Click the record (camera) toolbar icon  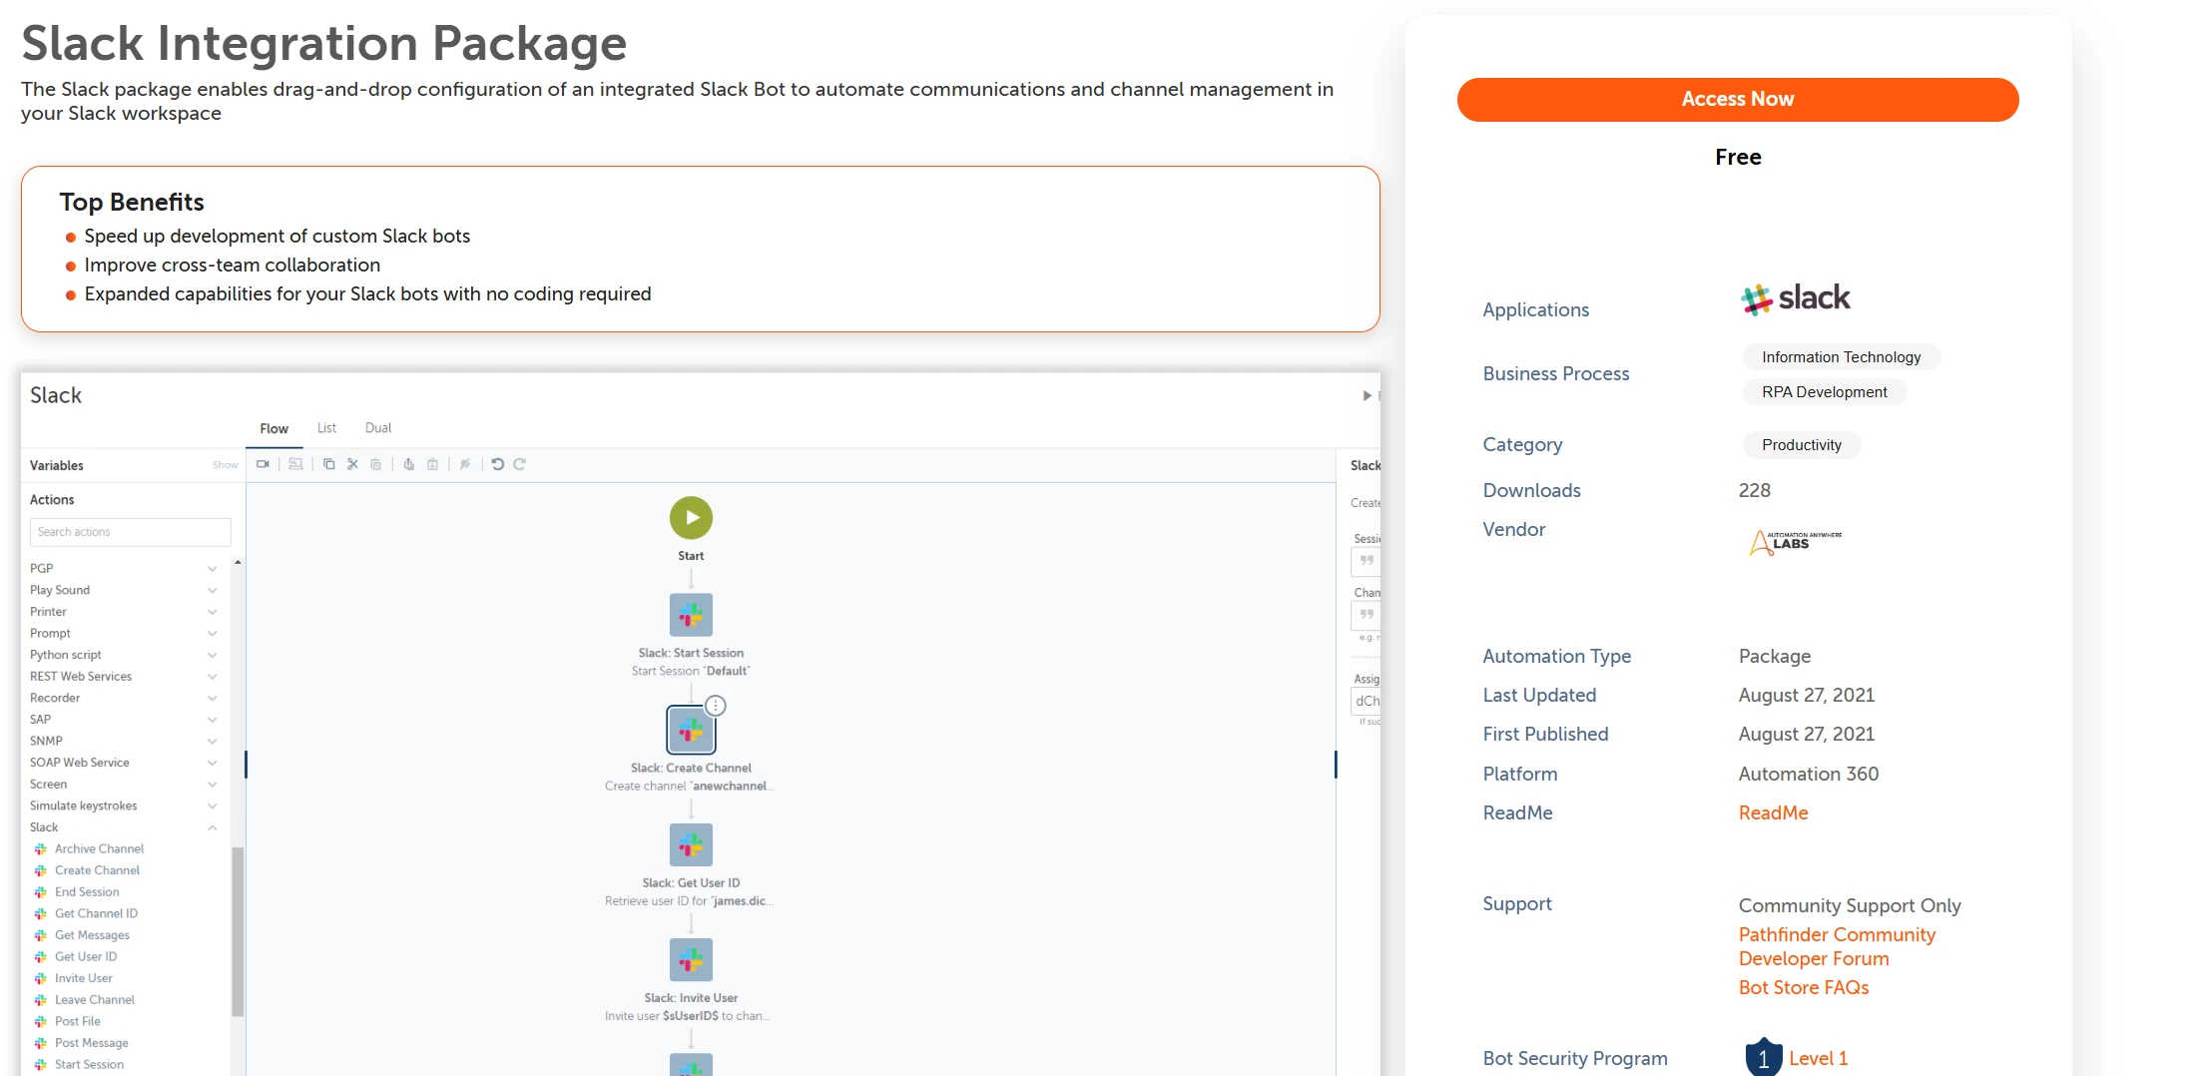tap(263, 464)
